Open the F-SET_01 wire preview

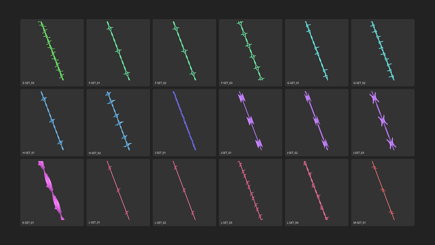coord(118,53)
